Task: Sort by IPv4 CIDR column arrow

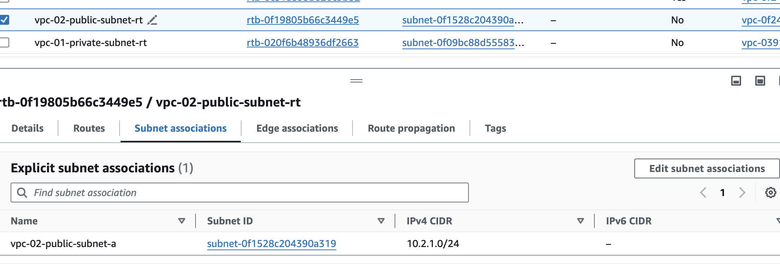Action: (x=580, y=221)
